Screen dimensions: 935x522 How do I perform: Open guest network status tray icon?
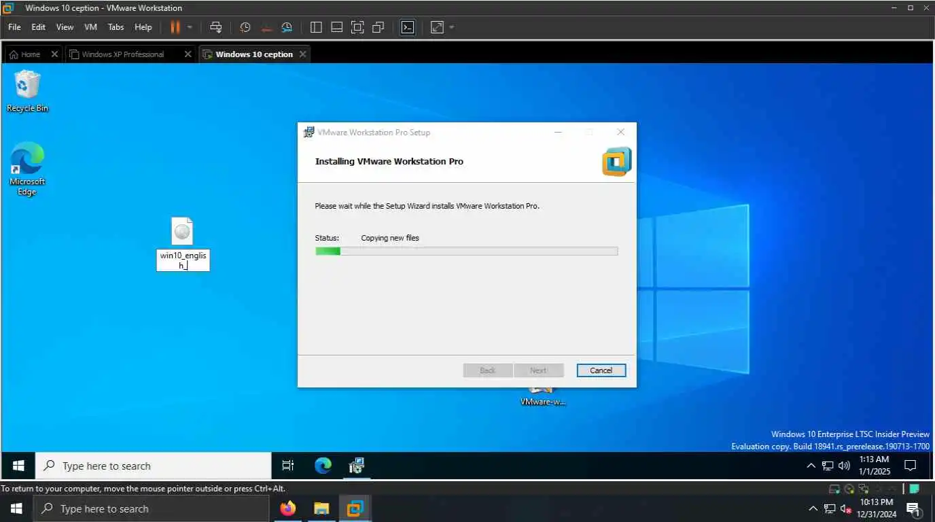(x=828, y=466)
